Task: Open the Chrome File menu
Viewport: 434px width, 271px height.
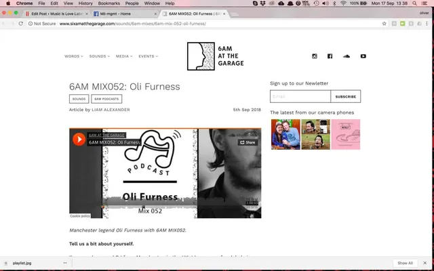Action: click(41, 3)
